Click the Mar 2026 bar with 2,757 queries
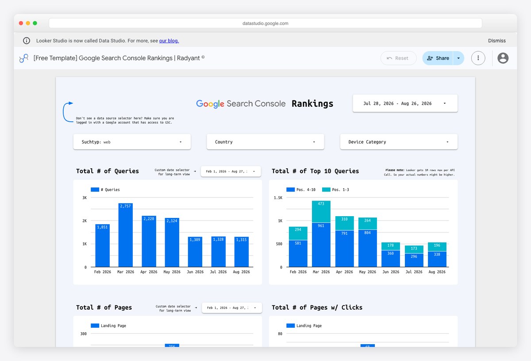 [126, 235]
